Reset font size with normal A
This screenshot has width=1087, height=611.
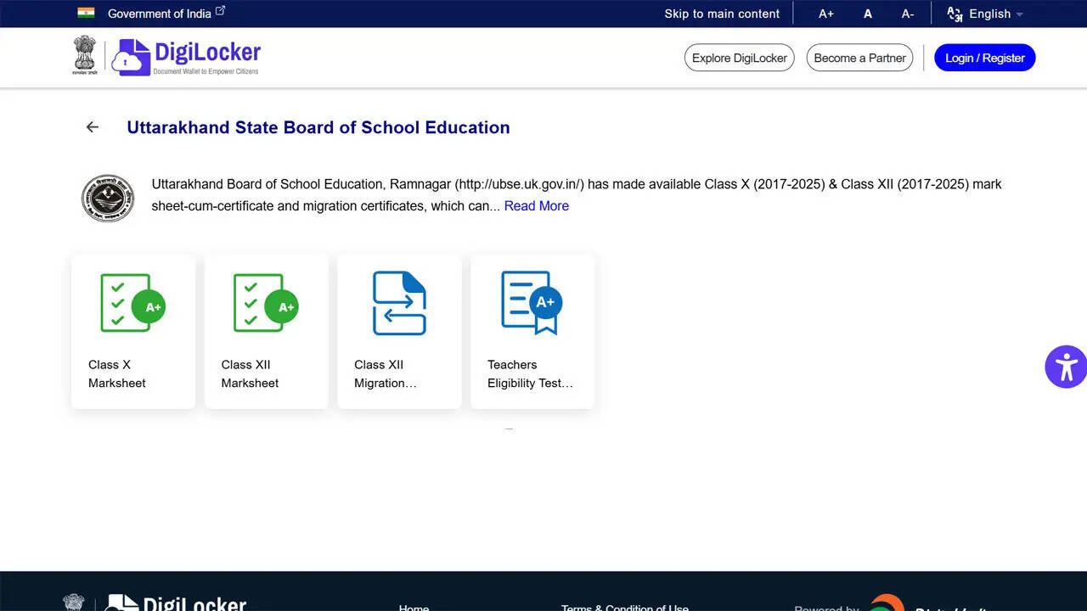coord(867,14)
